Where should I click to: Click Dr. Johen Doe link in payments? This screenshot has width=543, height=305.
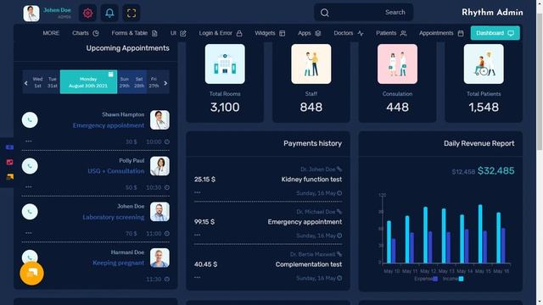click(321, 169)
